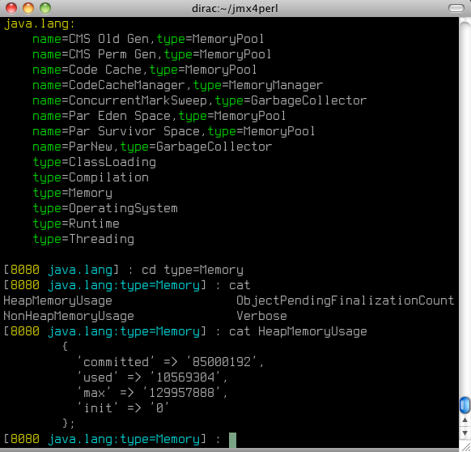The height and width of the screenshot is (452, 471).
Task: Click the ObjectPendingFinalizationCount attribute
Action: (x=345, y=301)
